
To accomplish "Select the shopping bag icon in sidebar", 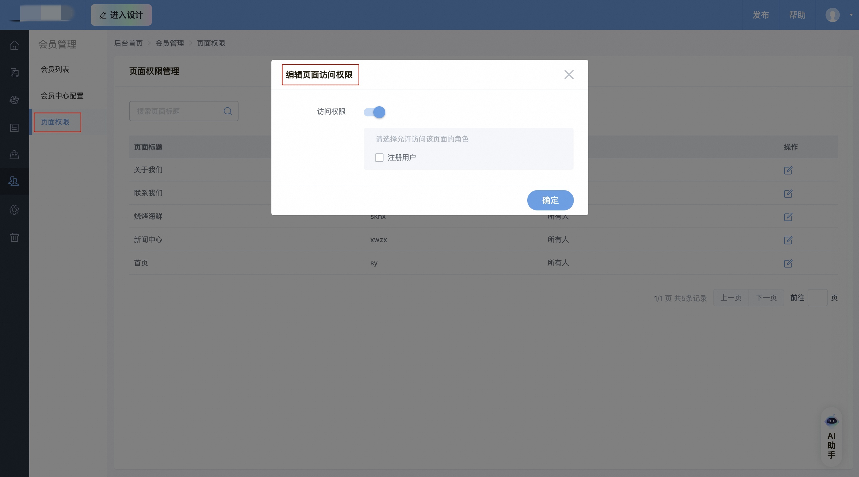I will point(14,155).
